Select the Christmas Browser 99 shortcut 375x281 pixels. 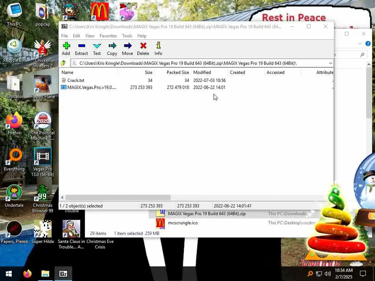point(42,199)
